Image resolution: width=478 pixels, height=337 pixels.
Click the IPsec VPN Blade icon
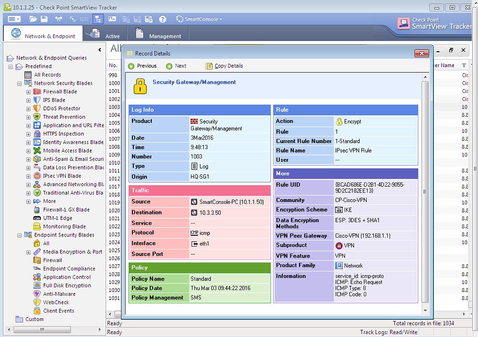[37, 176]
